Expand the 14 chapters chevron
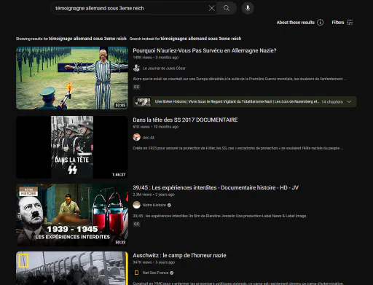373x285 pixels. pyautogui.click(x=349, y=101)
